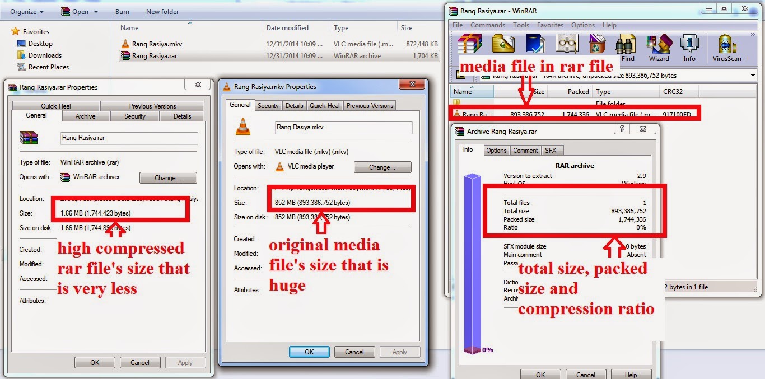Screen dimensions: 765x379
Task: Click Burn in Explorer toolbar
Action: click(x=122, y=12)
